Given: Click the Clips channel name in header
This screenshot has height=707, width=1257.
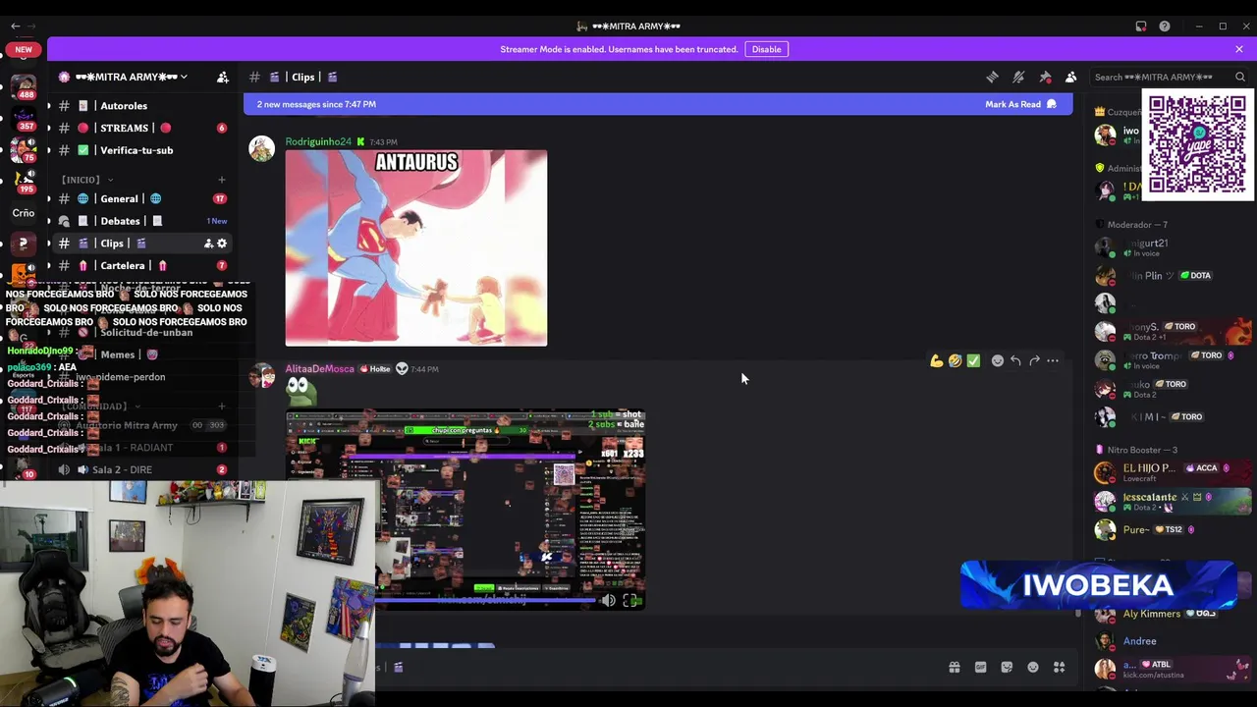Looking at the screenshot, I should 302,77.
